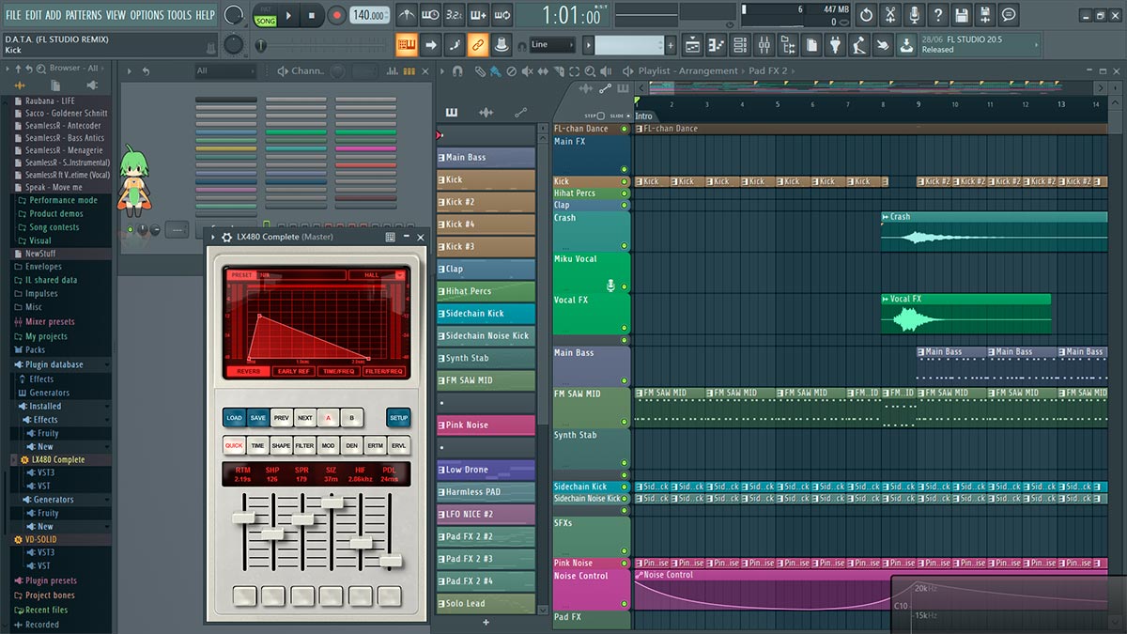Click the red record button

pyautogui.click(x=337, y=15)
